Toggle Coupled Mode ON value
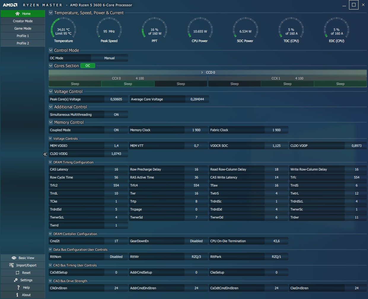Image resolution: width=368 pixels, height=299 pixels. (116, 130)
